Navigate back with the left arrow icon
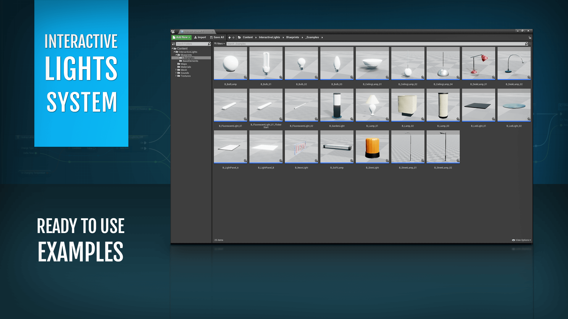 230,38
